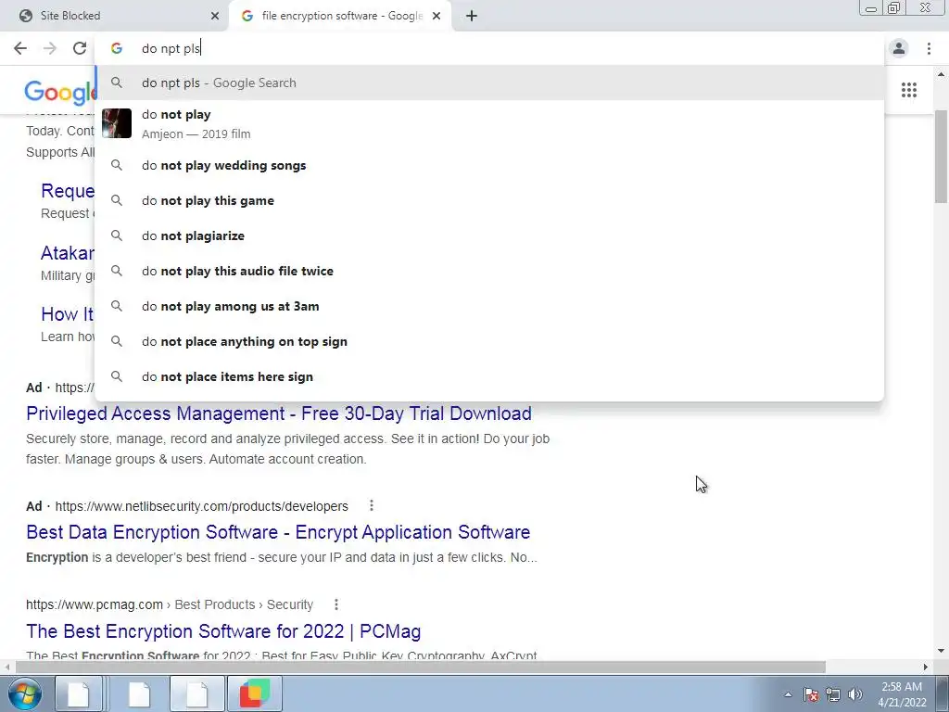This screenshot has height=712, width=949.
Task: Choose 'do not play wedding songs' suggestion
Action: (x=489, y=165)
